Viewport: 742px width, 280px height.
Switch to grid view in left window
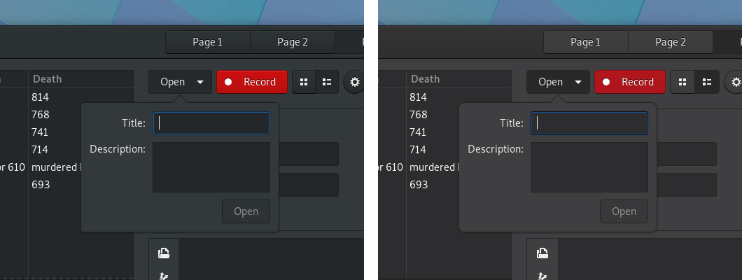tap(304, 82)
